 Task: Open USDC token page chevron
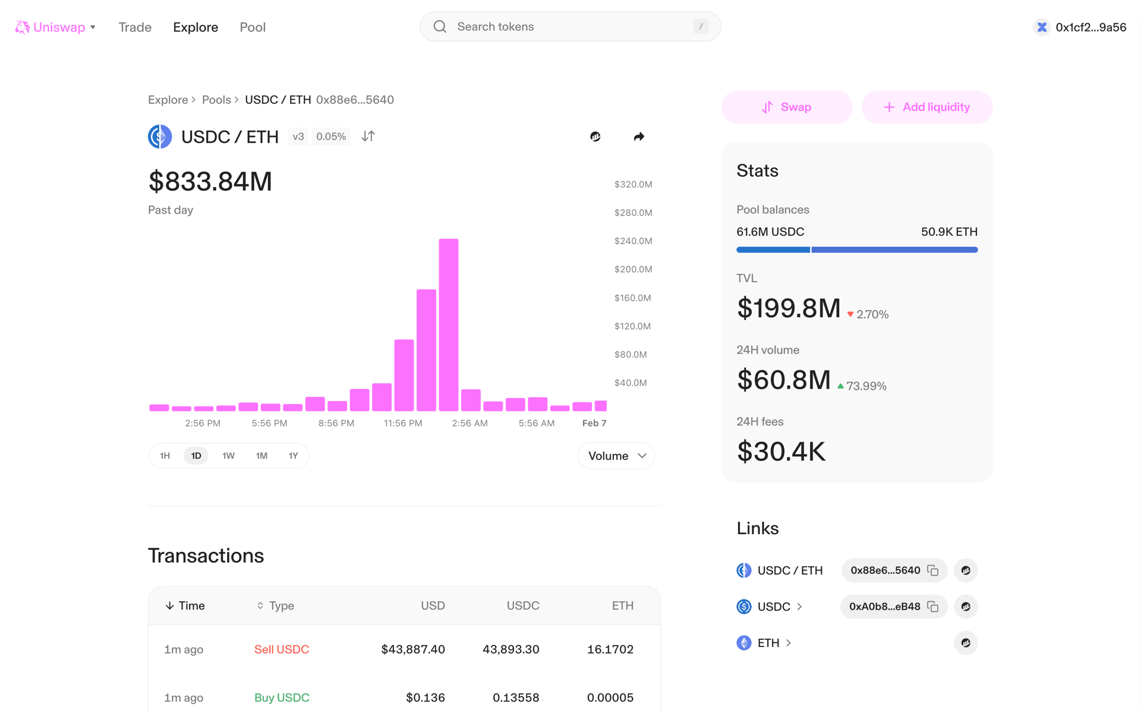click(799, 607)
